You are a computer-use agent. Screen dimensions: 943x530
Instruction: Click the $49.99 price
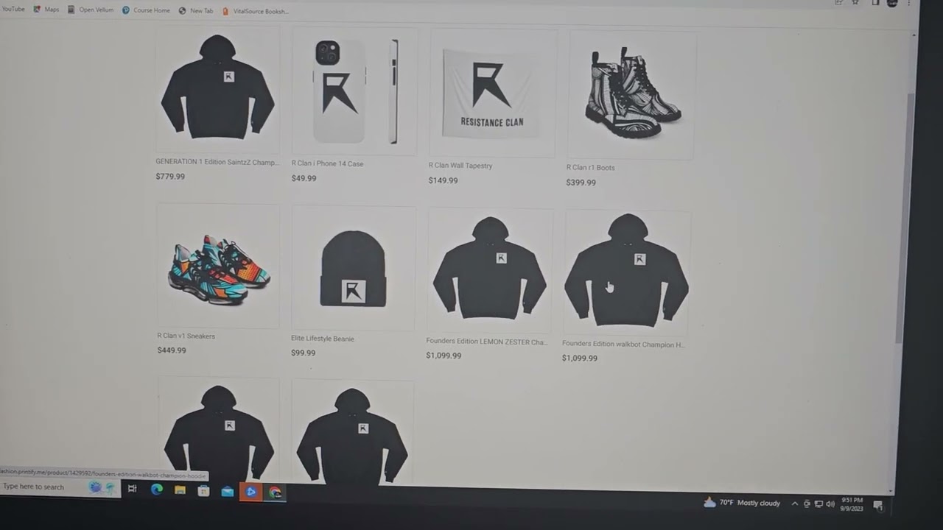pyautogui.click(x=304, y=178)
